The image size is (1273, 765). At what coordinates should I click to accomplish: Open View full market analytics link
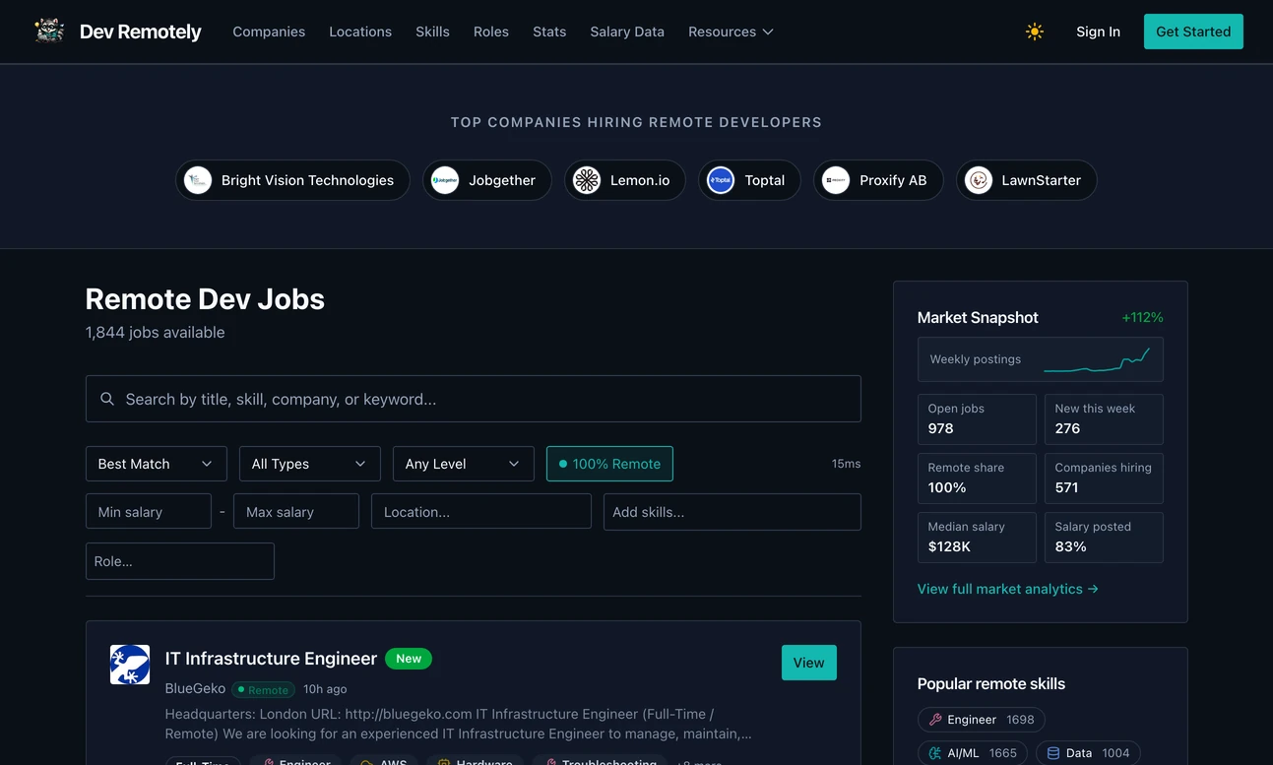click(x=1007, y=589)
